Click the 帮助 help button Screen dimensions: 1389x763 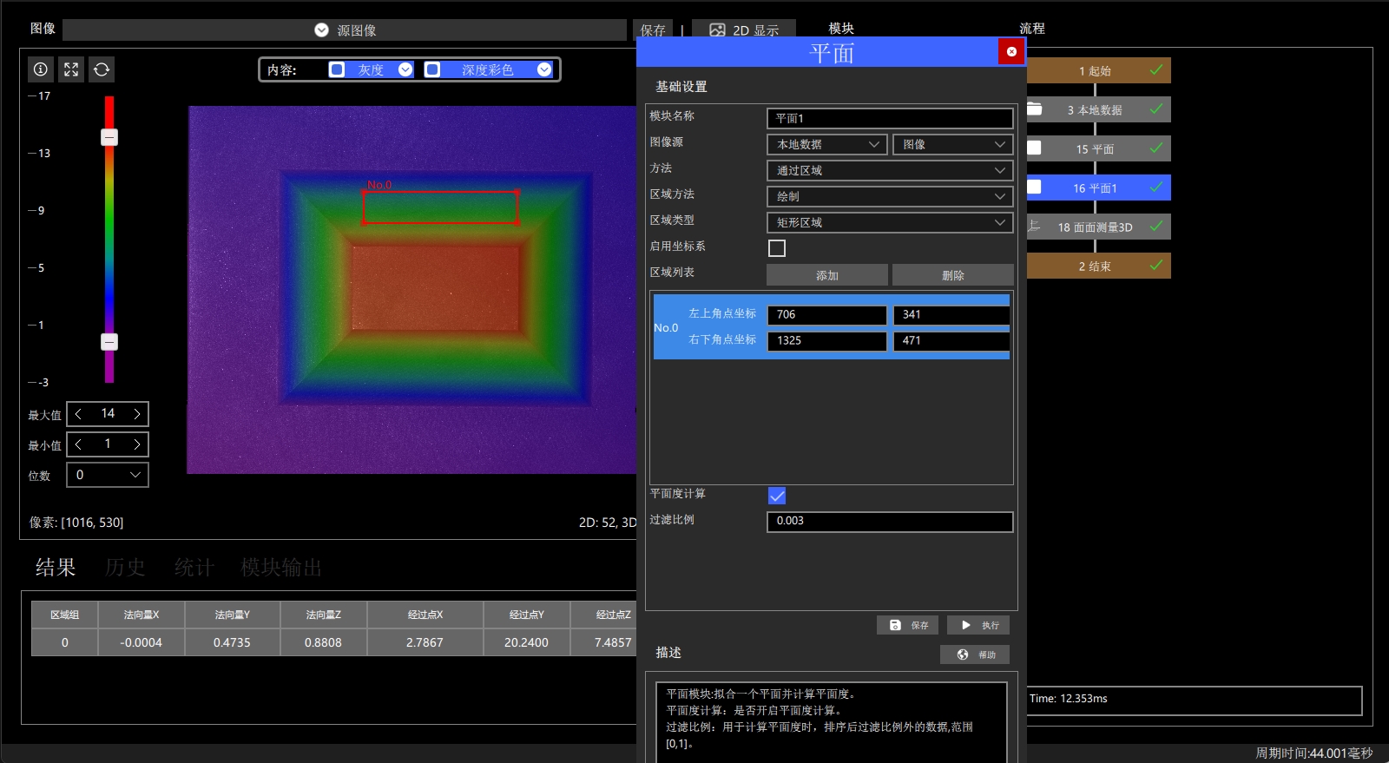click(975, 654)
